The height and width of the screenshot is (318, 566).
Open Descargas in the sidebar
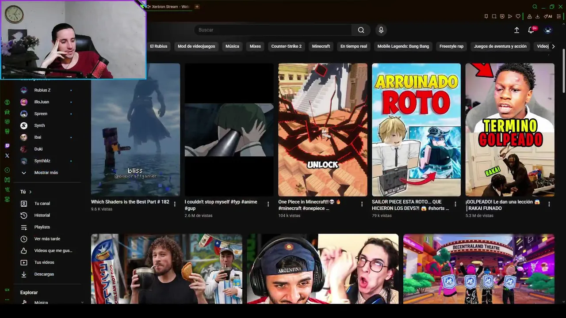[x=48, y=274]
